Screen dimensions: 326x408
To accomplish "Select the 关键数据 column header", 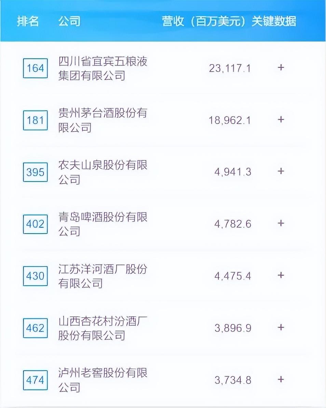I will 274,21.
